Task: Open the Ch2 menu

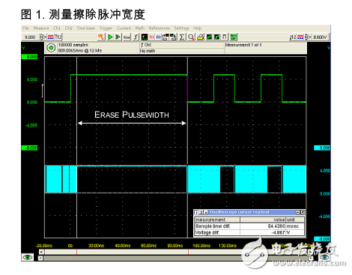Action: tap(68, 28)
